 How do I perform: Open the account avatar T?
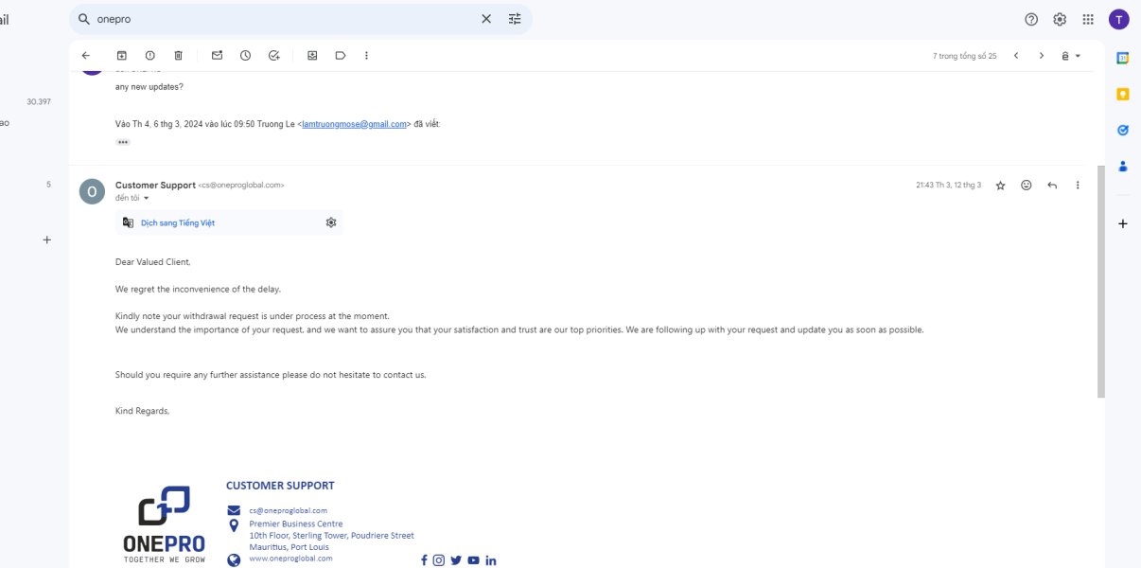pyautogui.click(x=1119, y=19)
